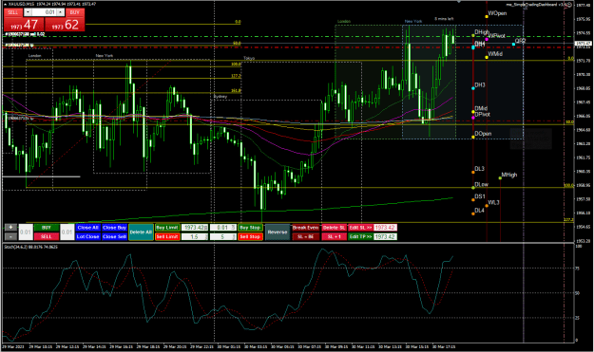The height and width of the screenshot is (352, 594).
Task: Click the pending order lot field 0.01
Action: coord(222,228)
